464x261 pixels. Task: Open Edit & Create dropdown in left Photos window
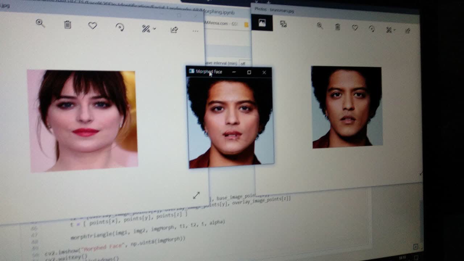148,29
